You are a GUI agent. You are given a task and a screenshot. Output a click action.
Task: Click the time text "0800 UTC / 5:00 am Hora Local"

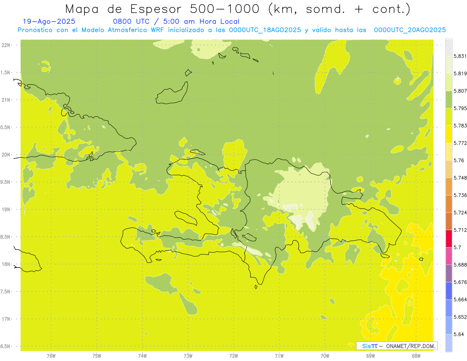(176, 22)
